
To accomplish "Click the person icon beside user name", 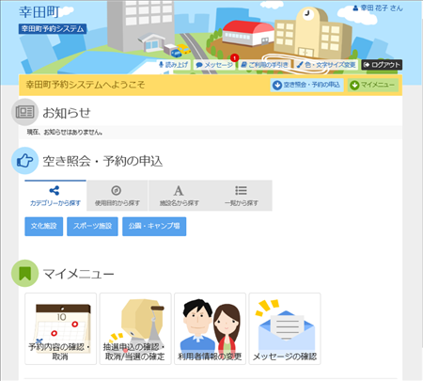I will 355,8.
